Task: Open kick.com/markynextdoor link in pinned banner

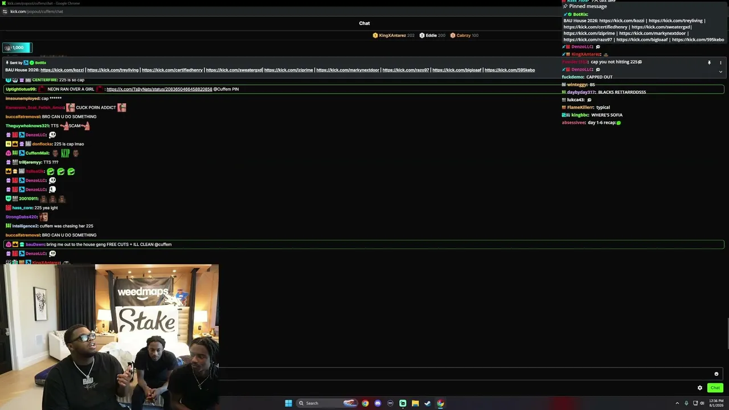Action: point(347,70)
